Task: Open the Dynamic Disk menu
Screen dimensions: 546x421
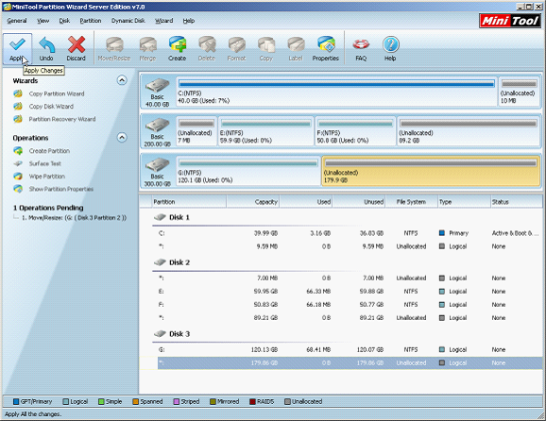Action: pyautogui.click(x=128, y=21)
